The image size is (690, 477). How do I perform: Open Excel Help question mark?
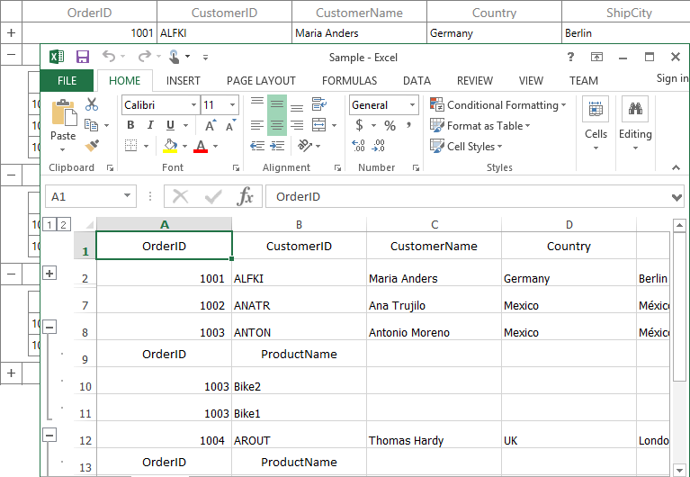[570, 57]
